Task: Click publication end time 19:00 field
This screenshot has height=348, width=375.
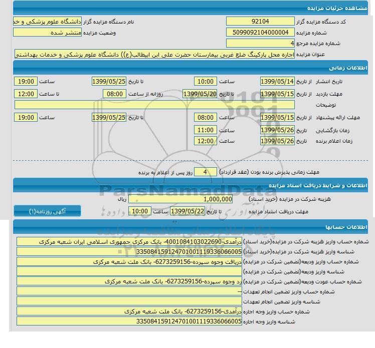Action: [26, 82]
